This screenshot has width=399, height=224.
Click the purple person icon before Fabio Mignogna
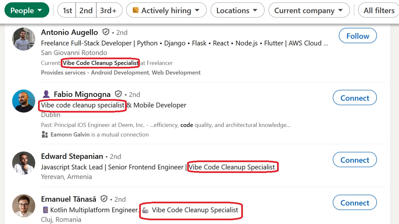(46, 94)
